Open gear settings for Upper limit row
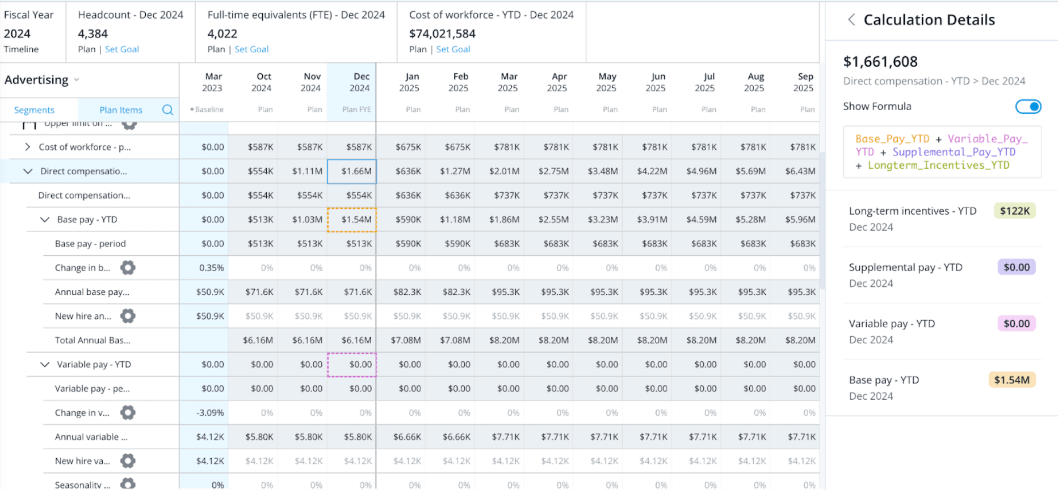This screenshot has width=1058, height=490. 129,124
